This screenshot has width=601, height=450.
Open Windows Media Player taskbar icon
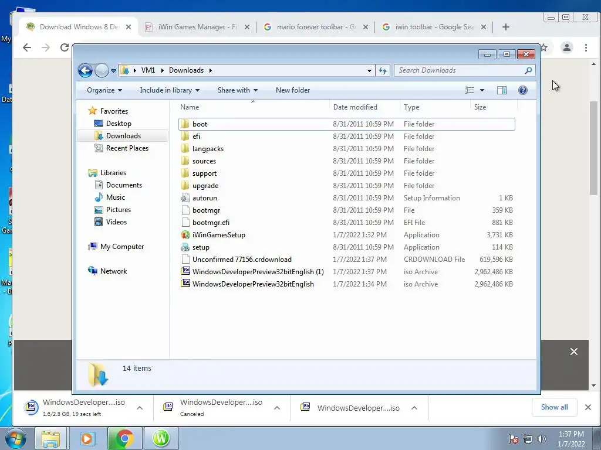tap(87, 438)
